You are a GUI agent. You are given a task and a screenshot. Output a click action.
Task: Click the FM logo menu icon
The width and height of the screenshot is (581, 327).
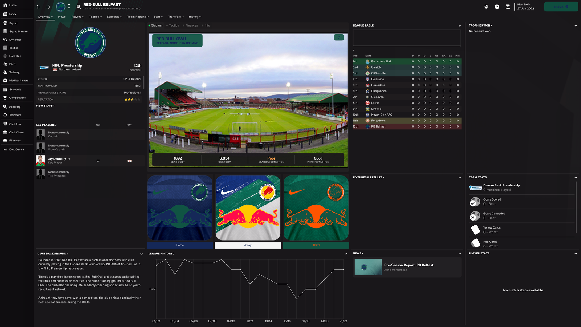[x=508, y=7]
